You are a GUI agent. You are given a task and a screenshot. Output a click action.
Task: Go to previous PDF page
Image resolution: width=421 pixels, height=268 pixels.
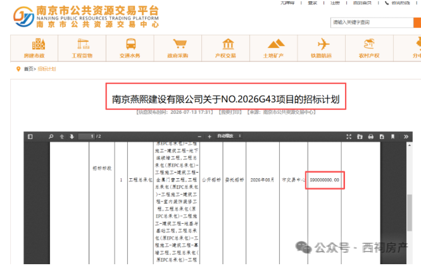pyautogui.click(x=62, y=137)
